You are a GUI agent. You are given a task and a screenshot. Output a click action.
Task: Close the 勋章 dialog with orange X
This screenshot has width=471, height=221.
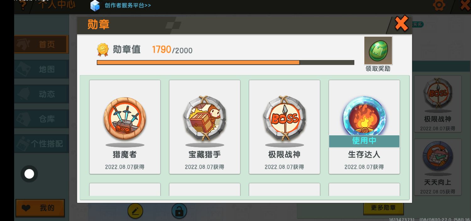click(x=401, y=23)
